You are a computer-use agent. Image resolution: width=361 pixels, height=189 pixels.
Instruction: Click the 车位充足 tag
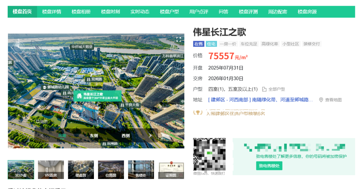[249, 44]
